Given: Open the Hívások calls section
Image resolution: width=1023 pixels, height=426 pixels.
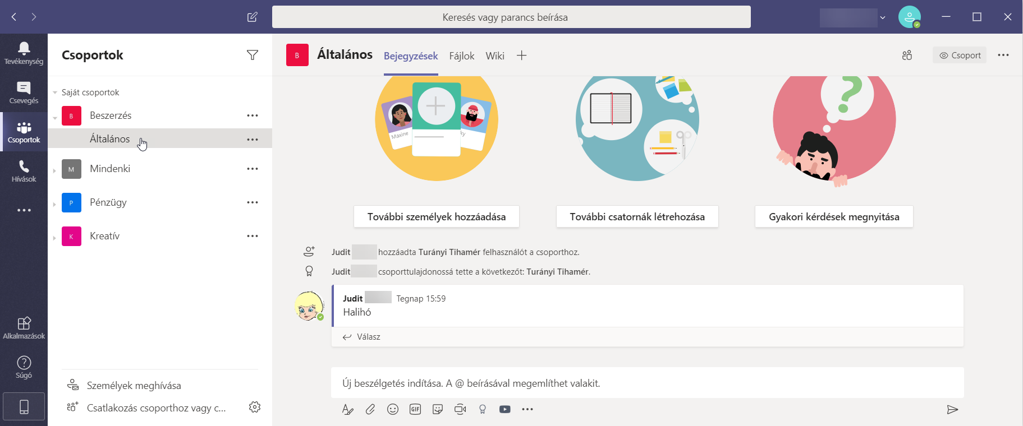Looking at the screenshot, I should point(24,171).
